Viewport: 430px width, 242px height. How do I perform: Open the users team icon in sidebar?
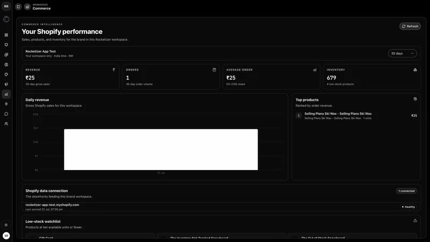6,124
